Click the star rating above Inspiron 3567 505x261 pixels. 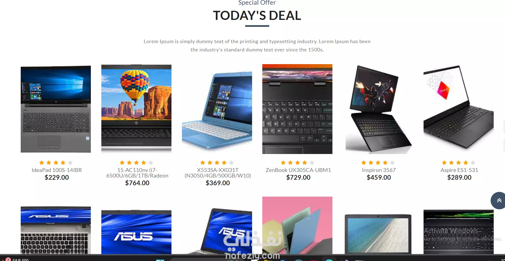click(x=378, y=163)
